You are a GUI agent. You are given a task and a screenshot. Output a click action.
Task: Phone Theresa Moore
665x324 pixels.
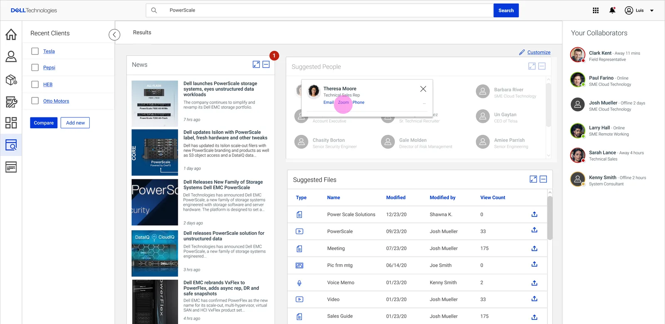[358, 102]
